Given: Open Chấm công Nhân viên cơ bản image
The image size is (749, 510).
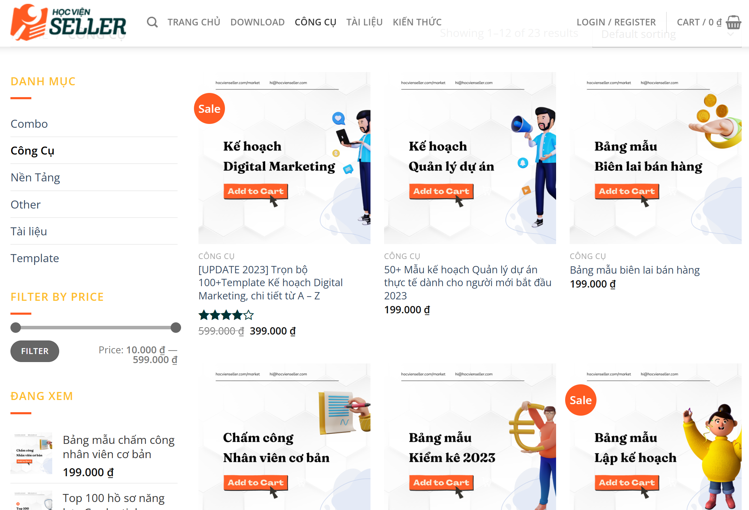Looking at the screenshot, I should pos(284,437).
